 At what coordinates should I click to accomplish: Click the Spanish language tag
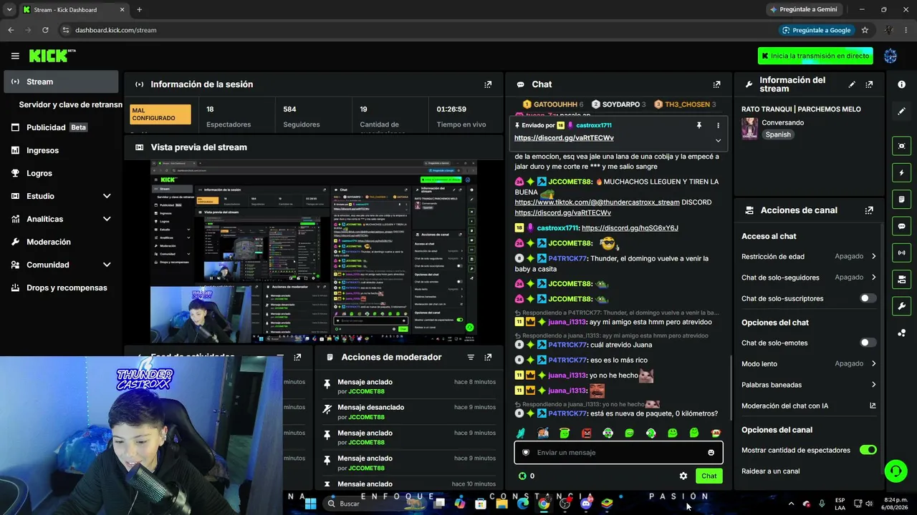(x=778, y=134)
